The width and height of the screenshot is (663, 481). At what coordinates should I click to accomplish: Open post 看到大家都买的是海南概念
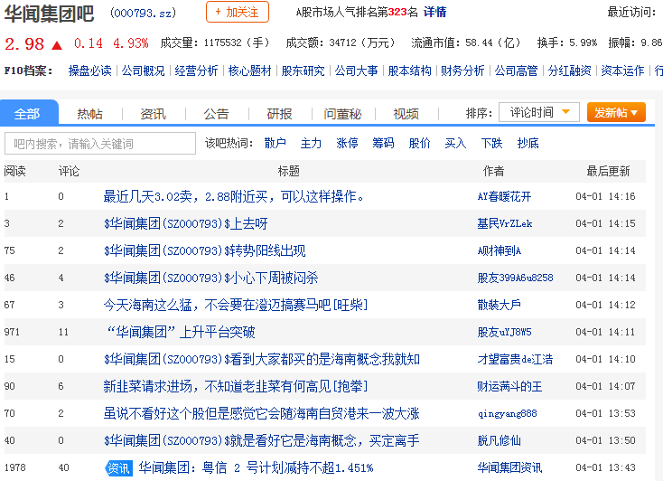(262, 359)
